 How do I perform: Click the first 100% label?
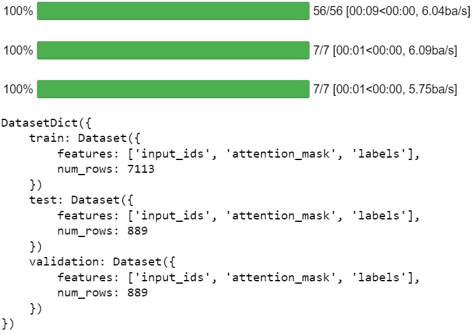(x=18, y=11)
